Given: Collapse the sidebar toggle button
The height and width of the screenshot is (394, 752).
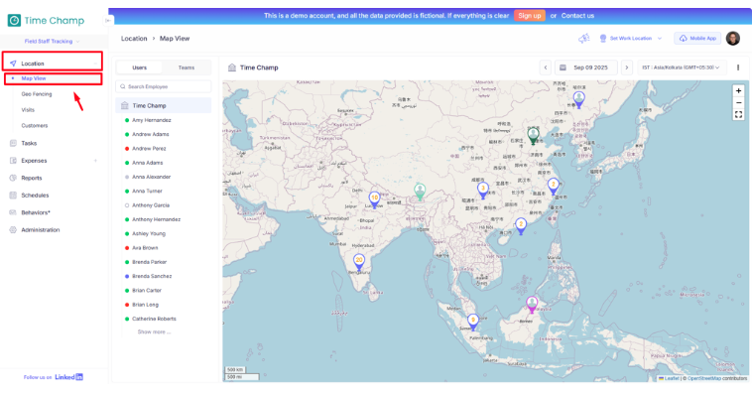Looking at the screenshot, I should [x=108, y=20].
